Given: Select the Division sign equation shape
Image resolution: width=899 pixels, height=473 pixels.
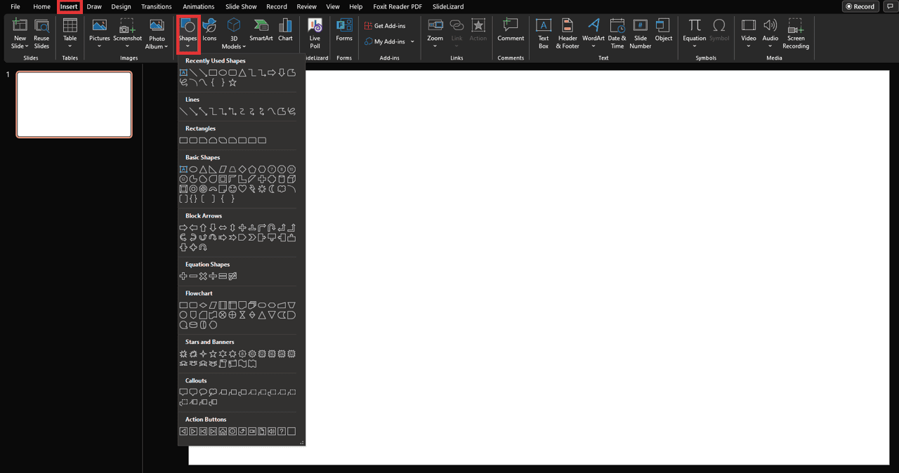Looking at the screenshot, I should point(213,277).
